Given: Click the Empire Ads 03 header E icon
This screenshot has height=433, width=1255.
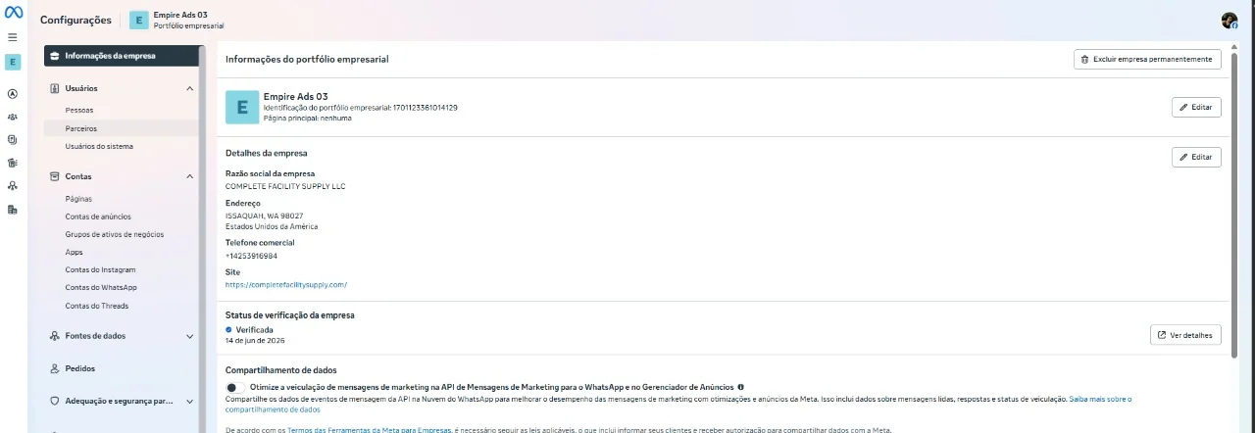Looking at the screenshot, I should tap(138, 21).
